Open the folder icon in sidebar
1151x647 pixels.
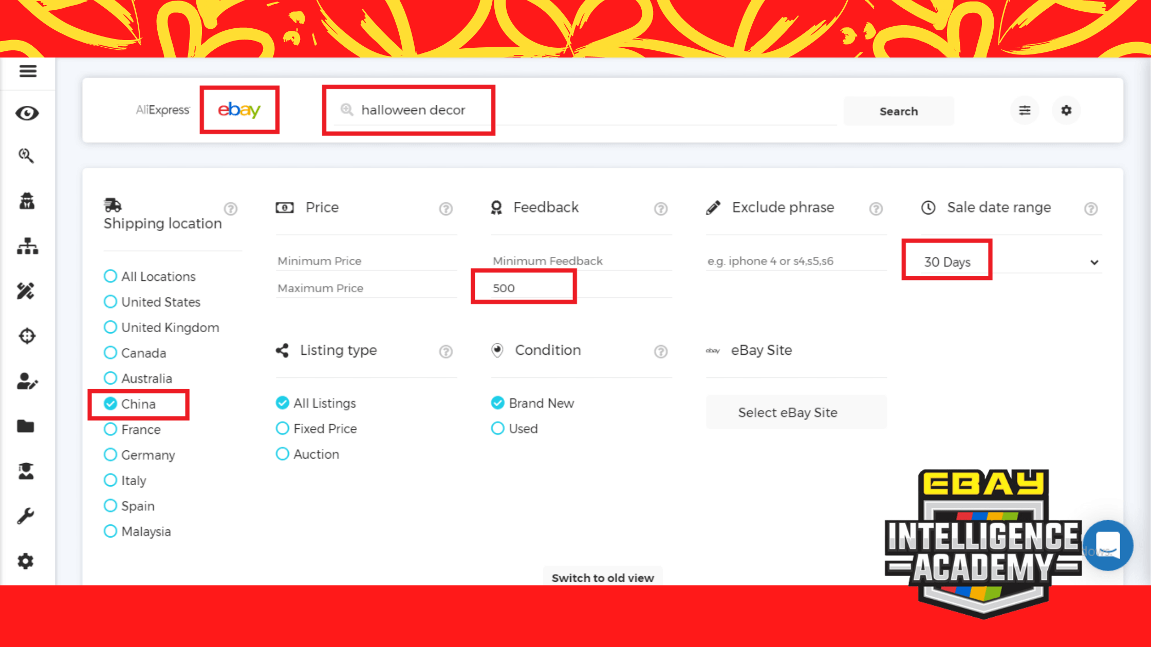click(x=26, y=426)
